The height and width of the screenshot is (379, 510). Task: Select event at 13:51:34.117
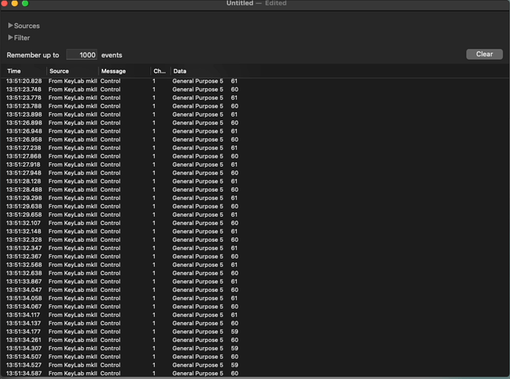(255, 315)
